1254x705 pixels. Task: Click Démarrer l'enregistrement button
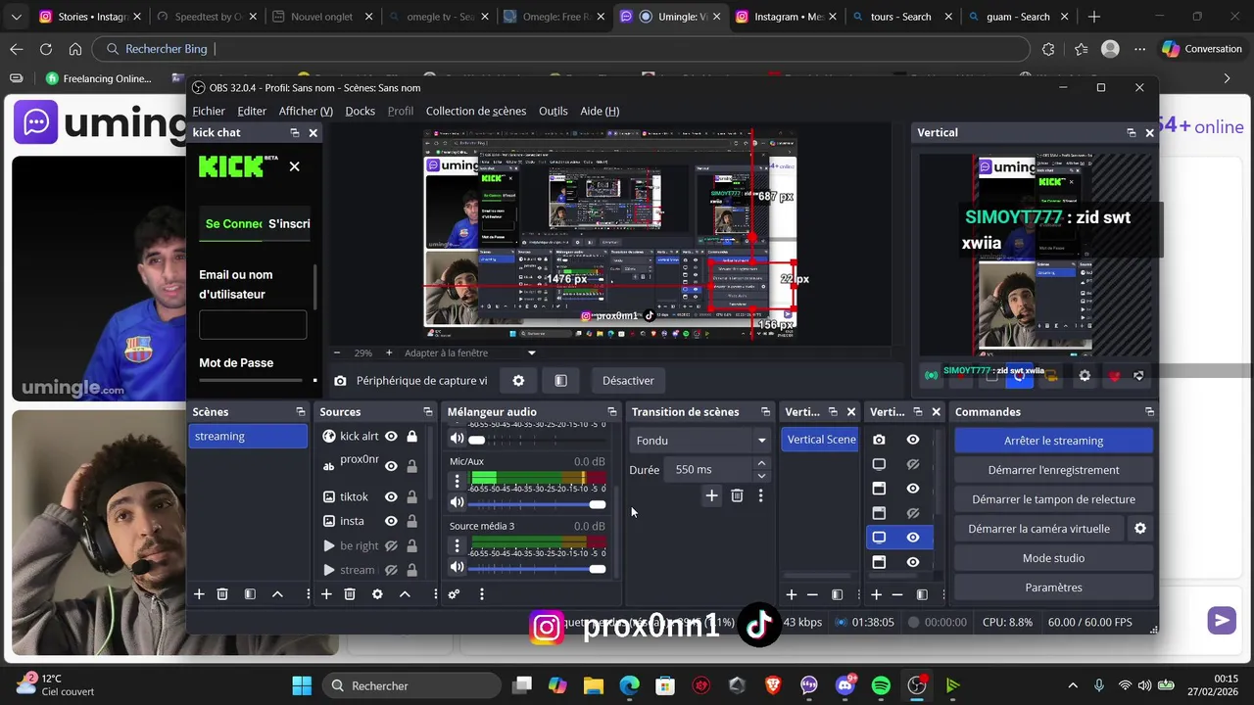pyautogui.click(x=1053, y=470)
